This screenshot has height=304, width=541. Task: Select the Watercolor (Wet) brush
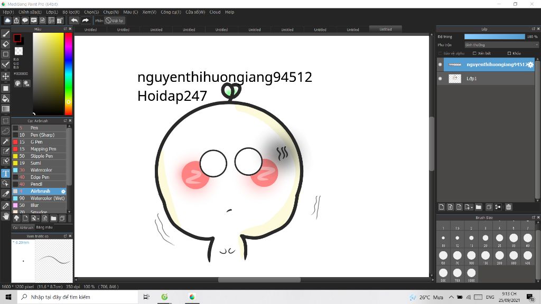[39, 198]
